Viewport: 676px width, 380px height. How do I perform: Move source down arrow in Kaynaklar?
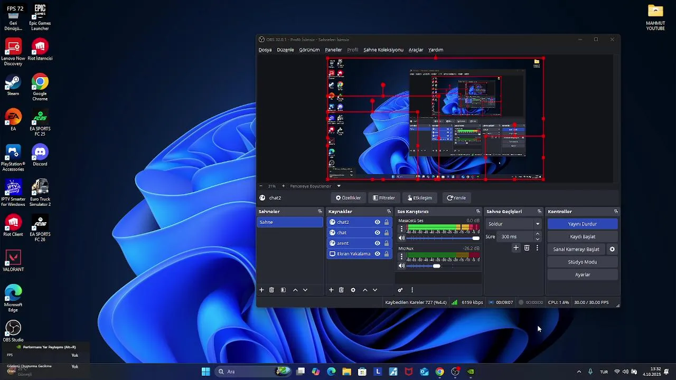(375, 290)
